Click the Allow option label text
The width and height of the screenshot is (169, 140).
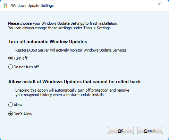click(18, 105)
